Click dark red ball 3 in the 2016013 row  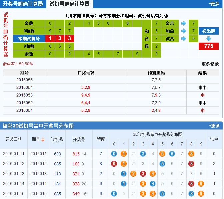pos(143,174)
